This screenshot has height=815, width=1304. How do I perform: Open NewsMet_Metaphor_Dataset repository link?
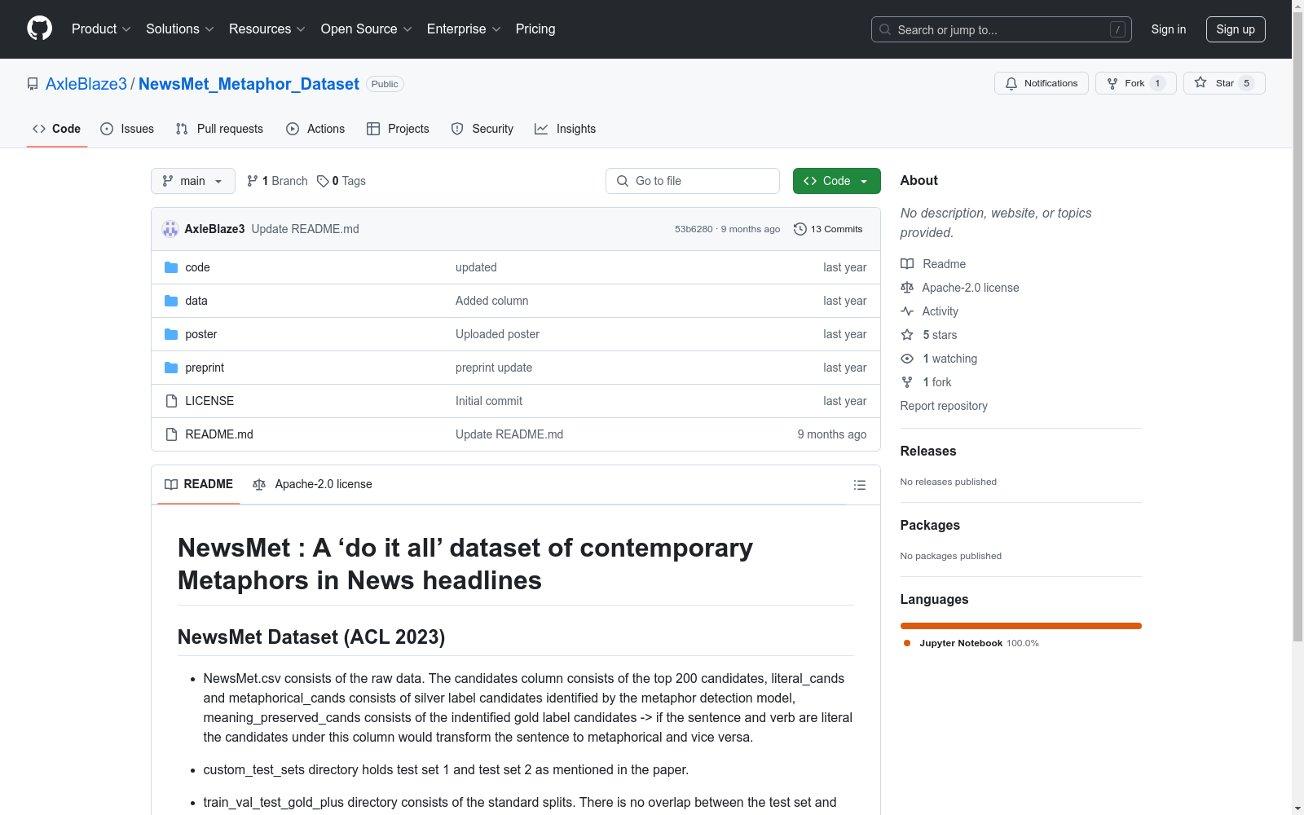point(249,84)
